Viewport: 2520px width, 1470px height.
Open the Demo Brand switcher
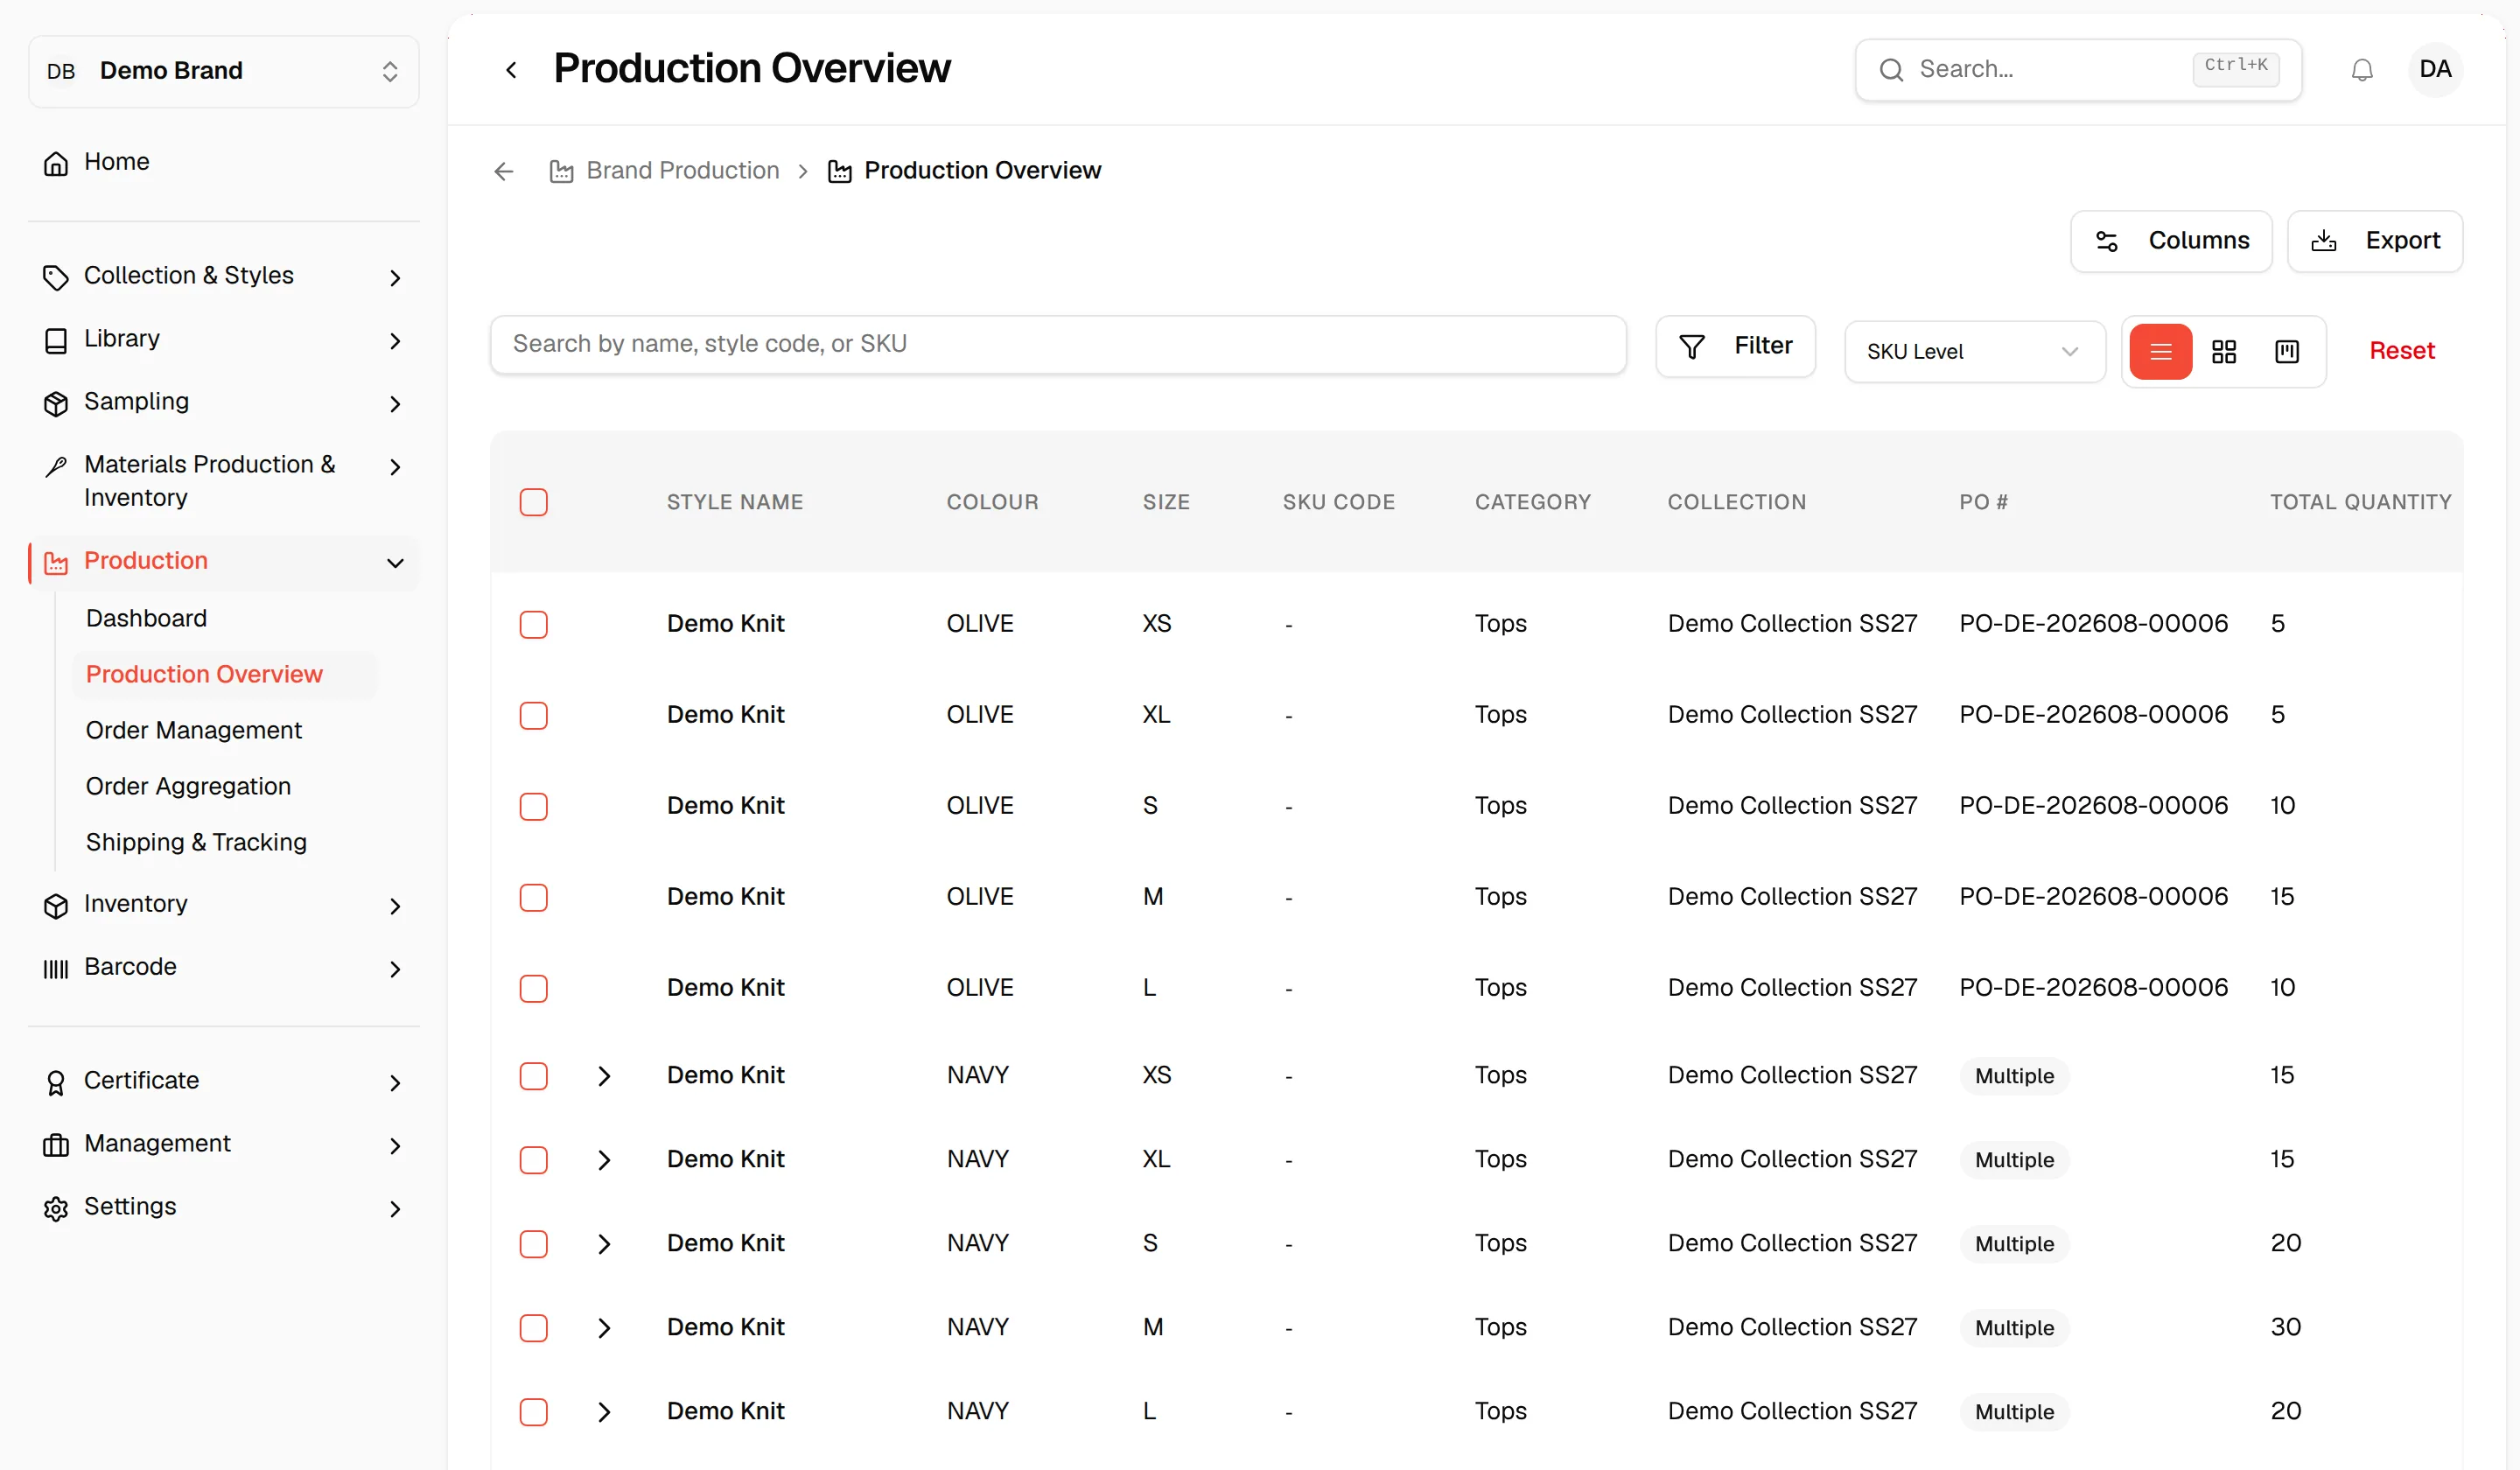tap(223, 71)
